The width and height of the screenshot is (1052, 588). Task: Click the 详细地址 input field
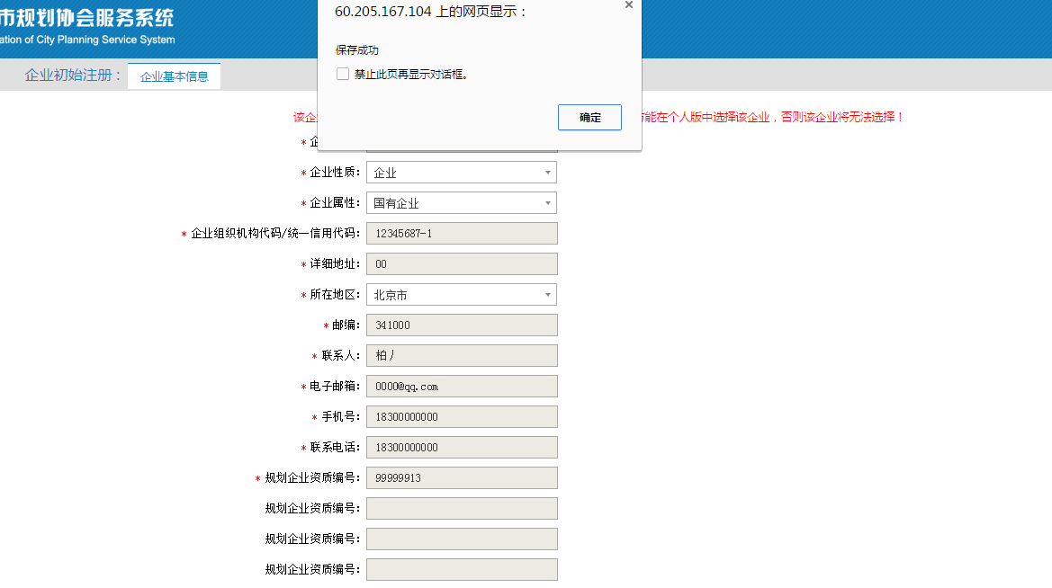(462, 264)
